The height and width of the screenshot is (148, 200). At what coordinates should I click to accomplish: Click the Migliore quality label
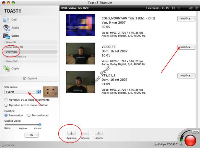23,128
